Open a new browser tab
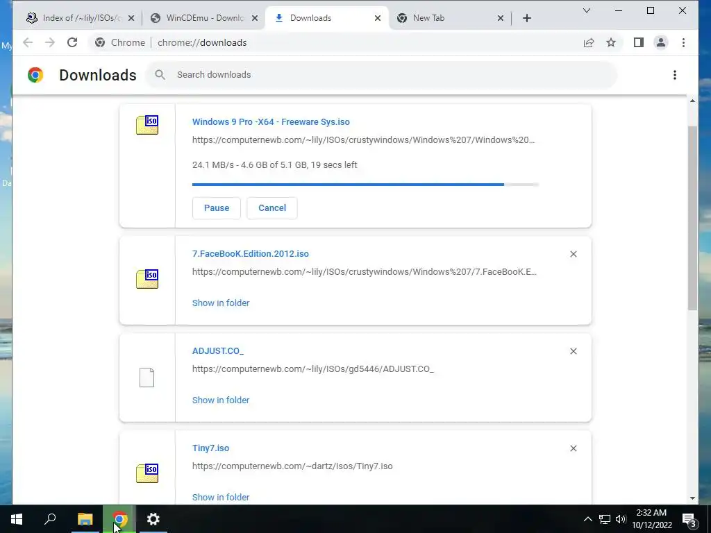Viewport: 711px width, 533px height. (x=526, y=18)
